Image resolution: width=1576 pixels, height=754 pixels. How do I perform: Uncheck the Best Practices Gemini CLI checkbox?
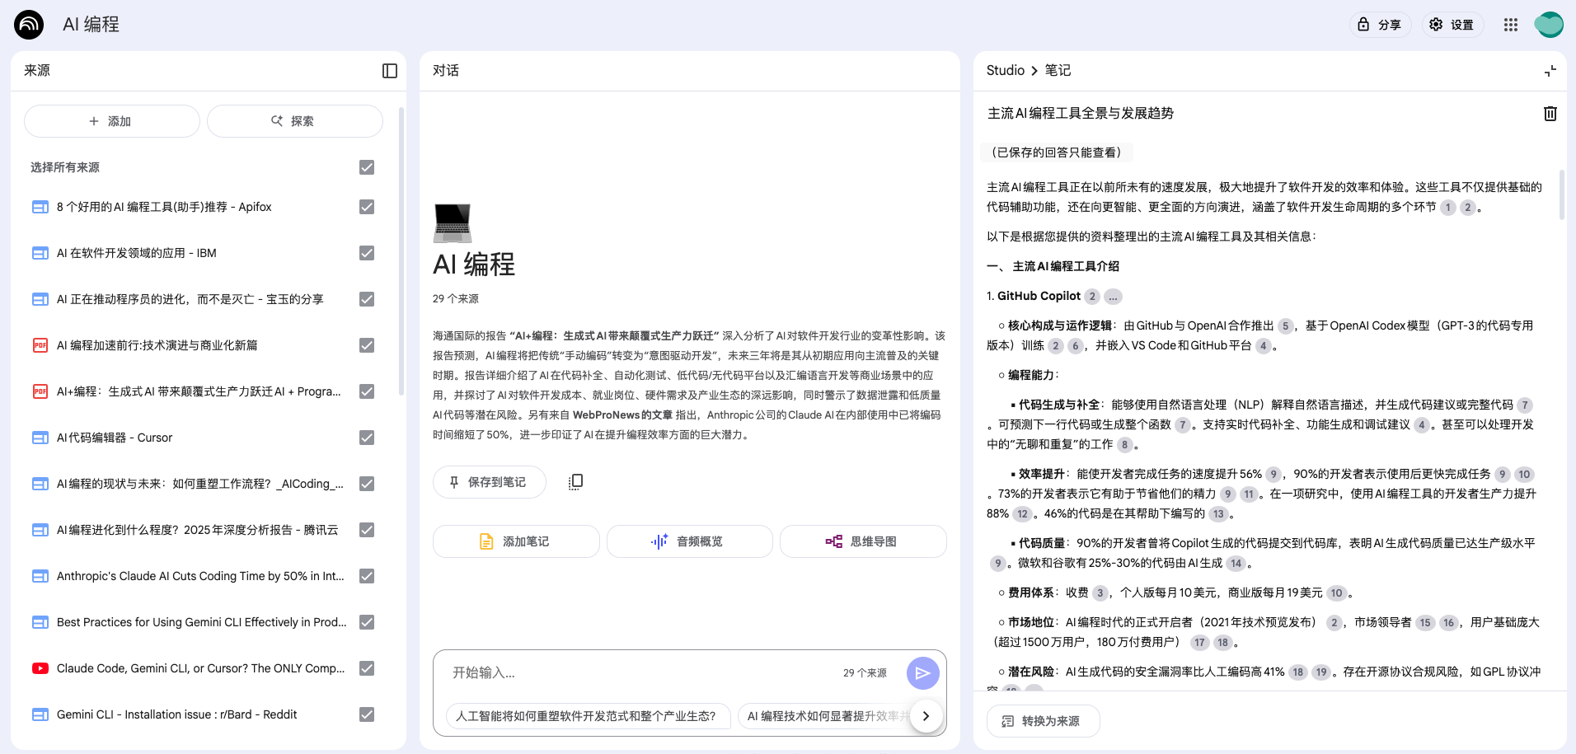pos(367,622)
